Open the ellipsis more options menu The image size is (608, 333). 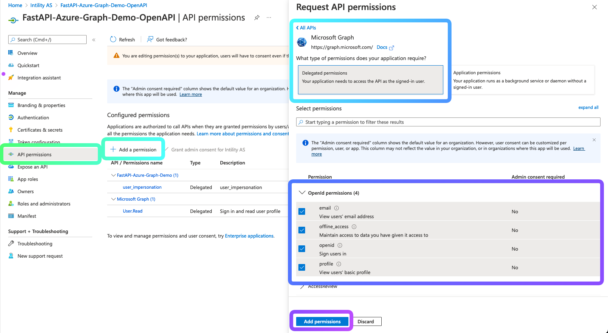[x=269, y=18]
